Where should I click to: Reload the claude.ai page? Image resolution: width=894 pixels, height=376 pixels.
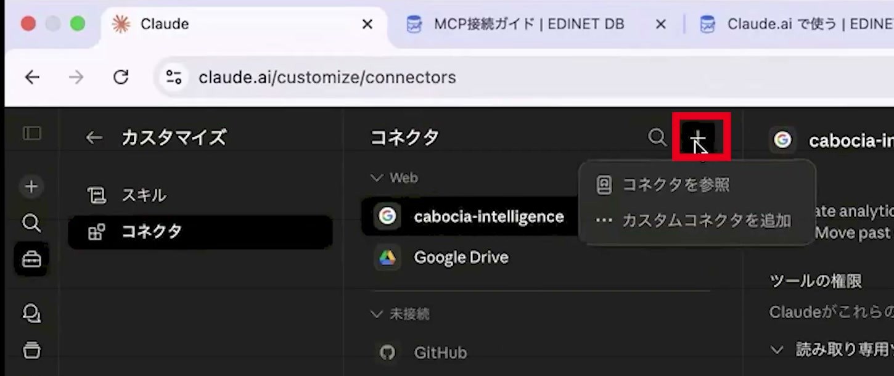click(x=121, y=77)
